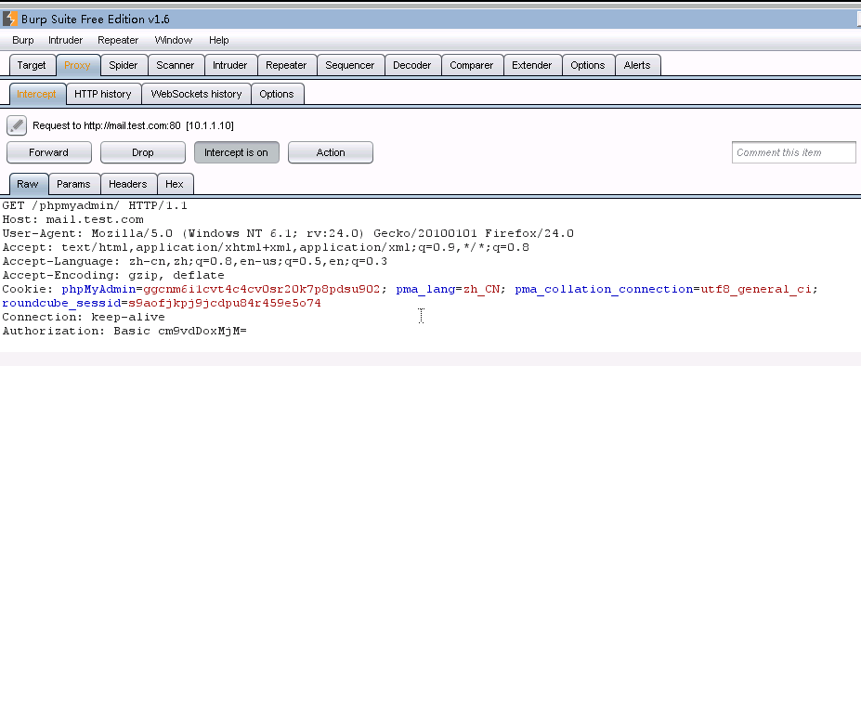Viewport: 861px width, 719px height.
Task: Click the Authorization: Basic header line
Action: point(124,332)
